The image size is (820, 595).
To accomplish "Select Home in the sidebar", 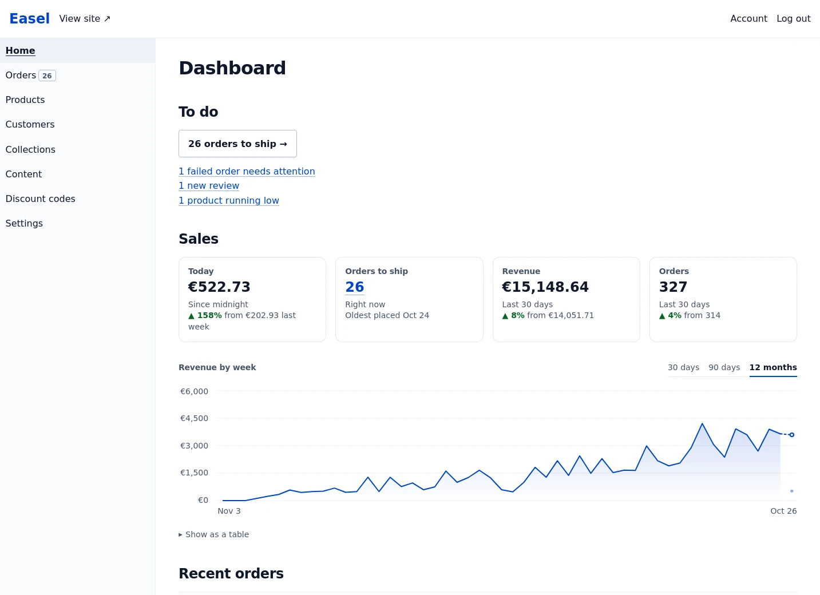I will pos(77,51).
